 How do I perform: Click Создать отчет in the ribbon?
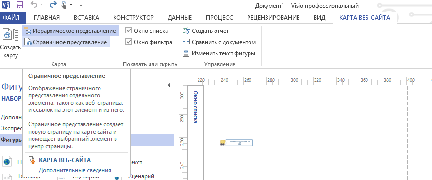pyautogui.click(x=206, y=31)
